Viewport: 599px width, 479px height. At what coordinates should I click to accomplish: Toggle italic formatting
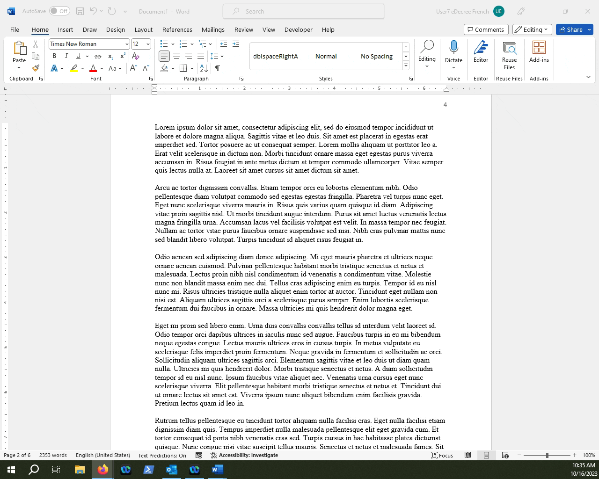(x=66, y=56)
